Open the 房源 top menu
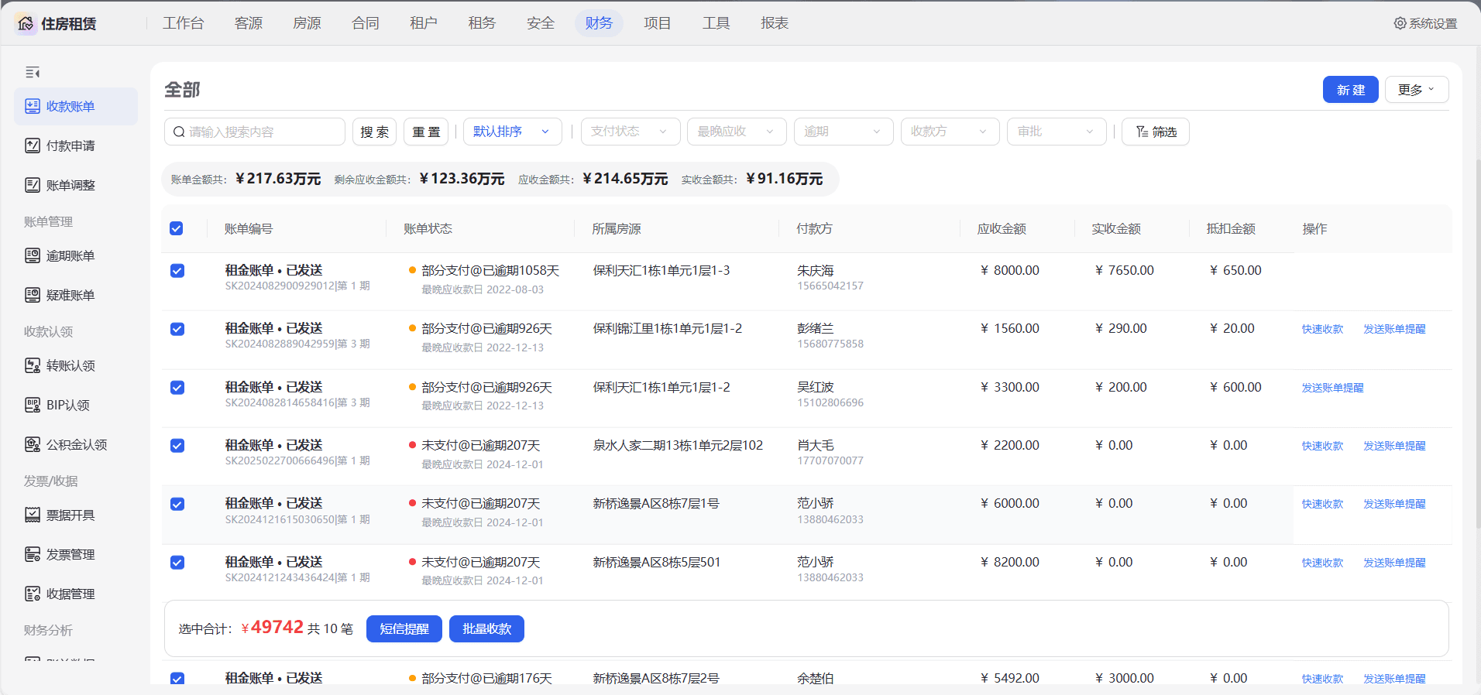1481x695 pixels. pyautogui.click(x=307, y=23)
